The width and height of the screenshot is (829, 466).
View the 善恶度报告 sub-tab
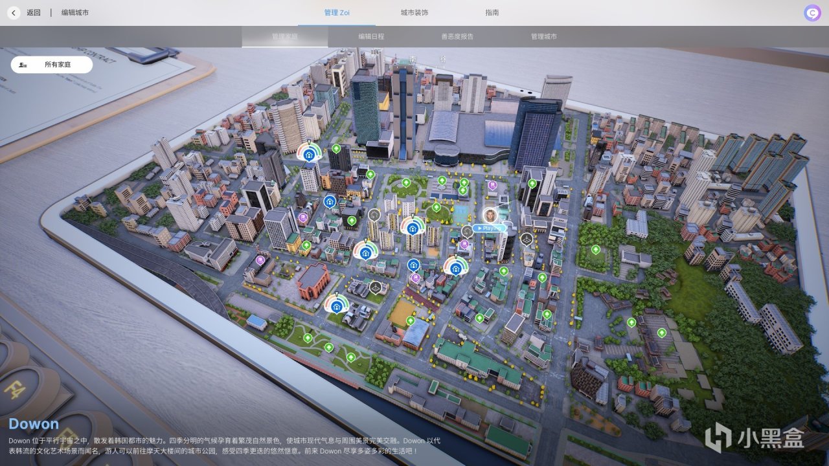point(457,36)
